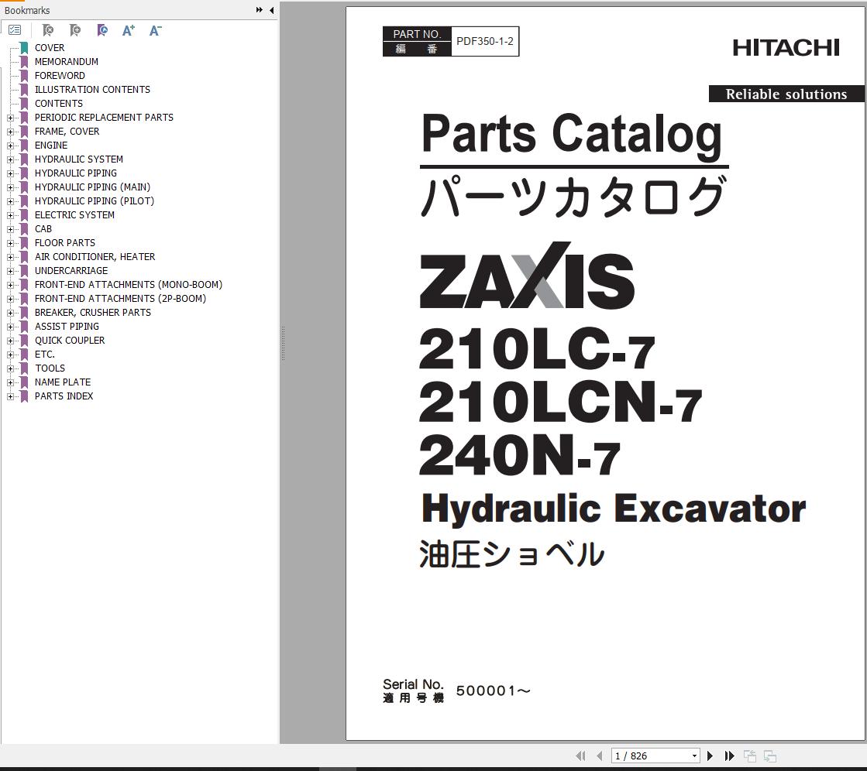
Task: Select FRONT-END ATTACHMENTS (MONO-BOOM) bookmark
Action: pyautogui.click(x=129, y=284)
